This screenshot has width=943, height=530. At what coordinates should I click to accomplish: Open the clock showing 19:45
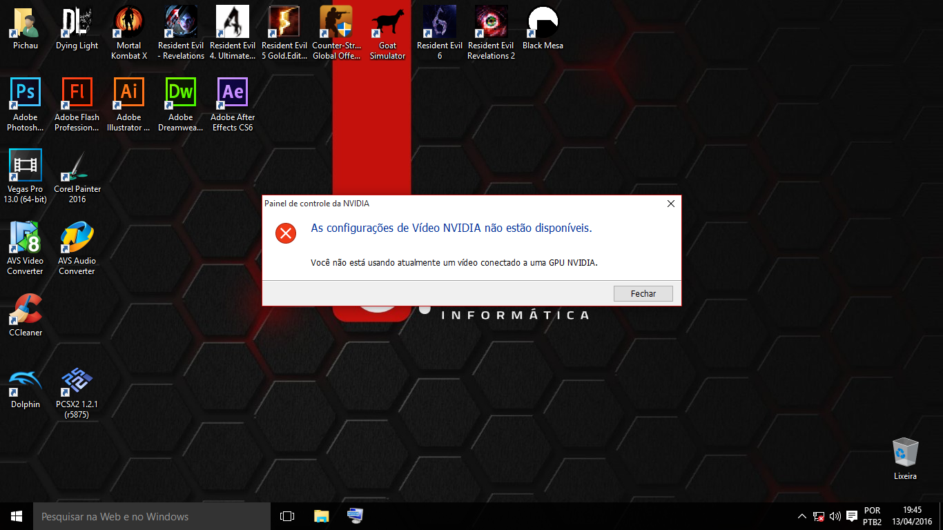(912, 516)
